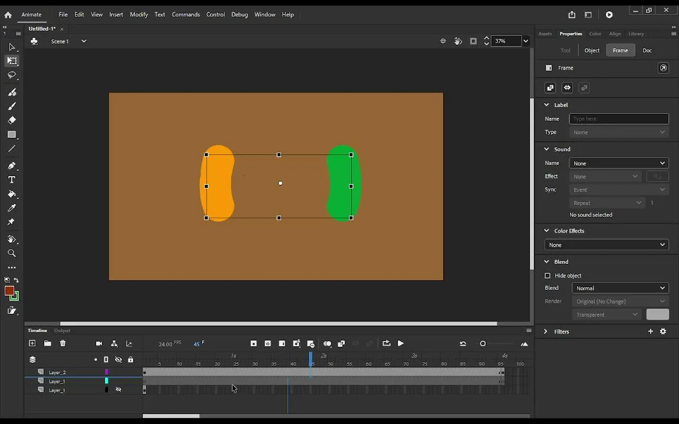679x424 pixels.
Task: Open the Scene 1 dropdown
Action: (84, 41)
